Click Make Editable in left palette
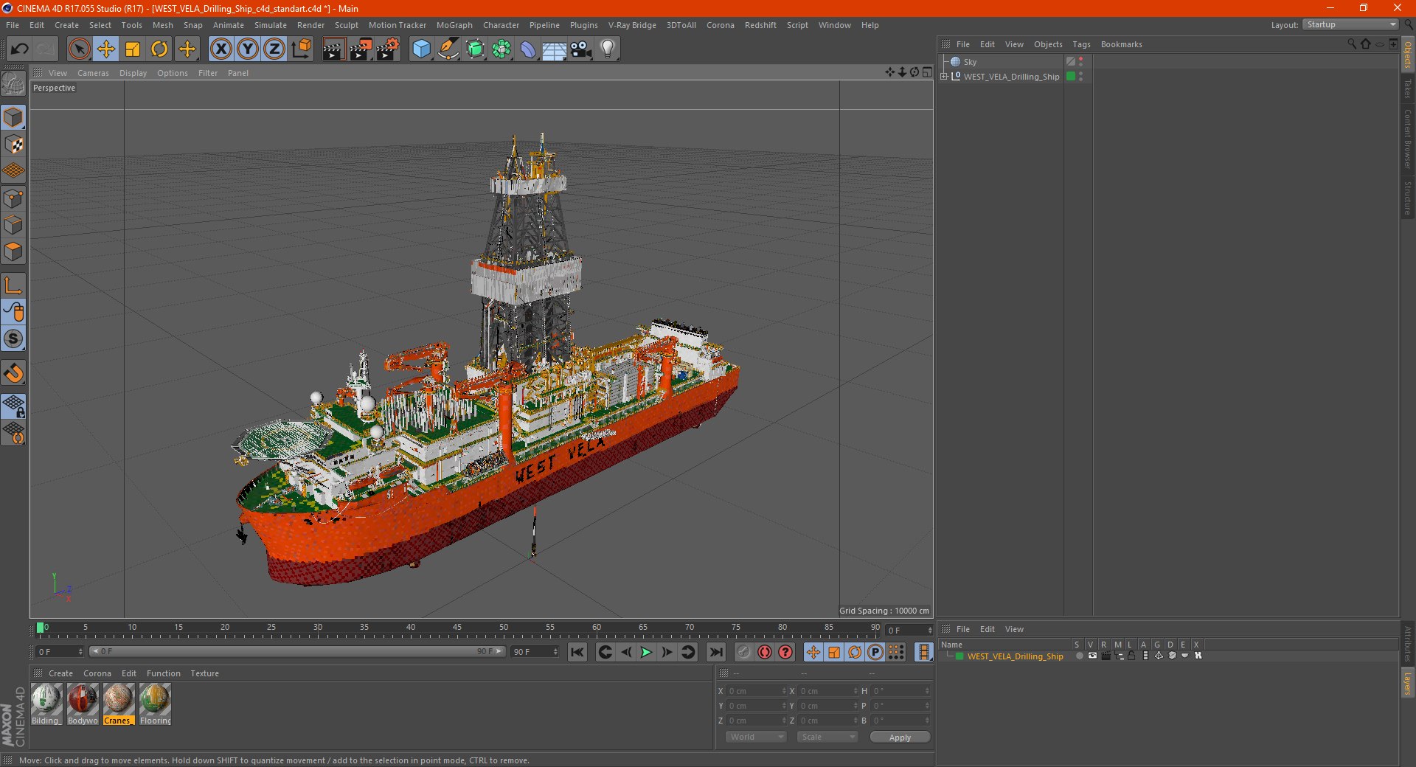Screen dimensions: 1416x767 click(13, 84)
